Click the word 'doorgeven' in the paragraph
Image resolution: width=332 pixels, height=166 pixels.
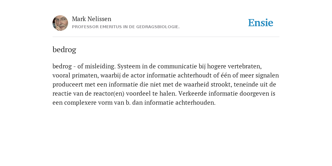coord(254,94)
